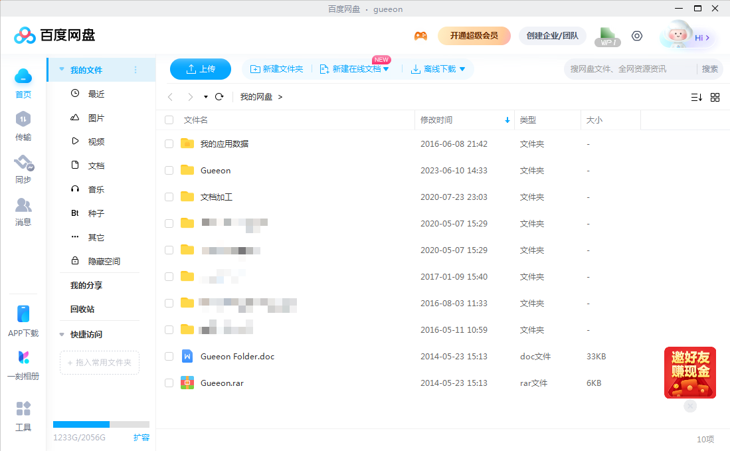730x451 pixels.
Task: Select the Gueeon.rar file checkbox
Action: tap(169, 383)
